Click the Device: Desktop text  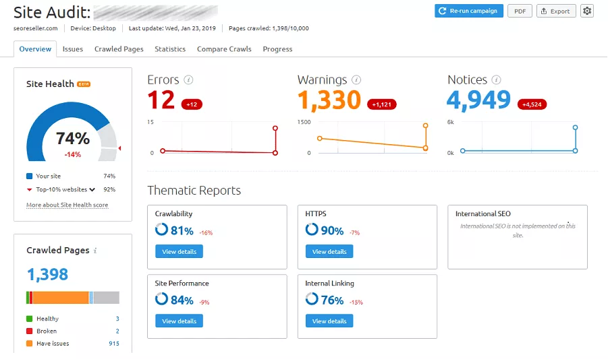click(93, 28)
